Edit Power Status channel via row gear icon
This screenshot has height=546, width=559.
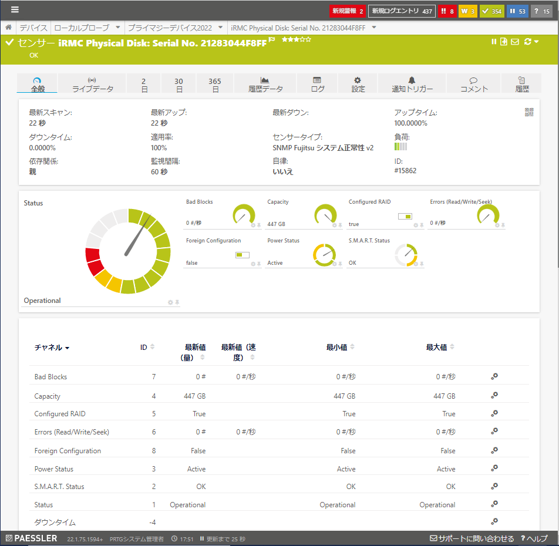point(494,468)
